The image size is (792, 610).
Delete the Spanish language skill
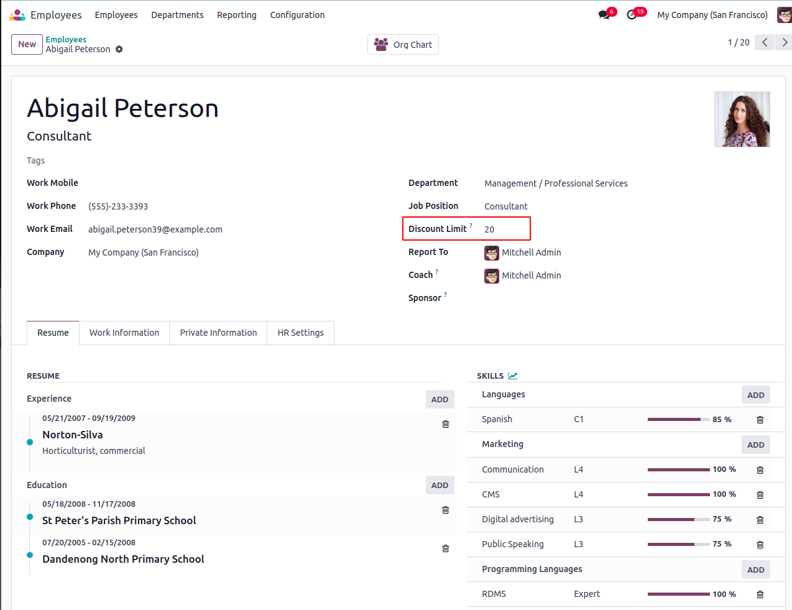pos(760,420)
